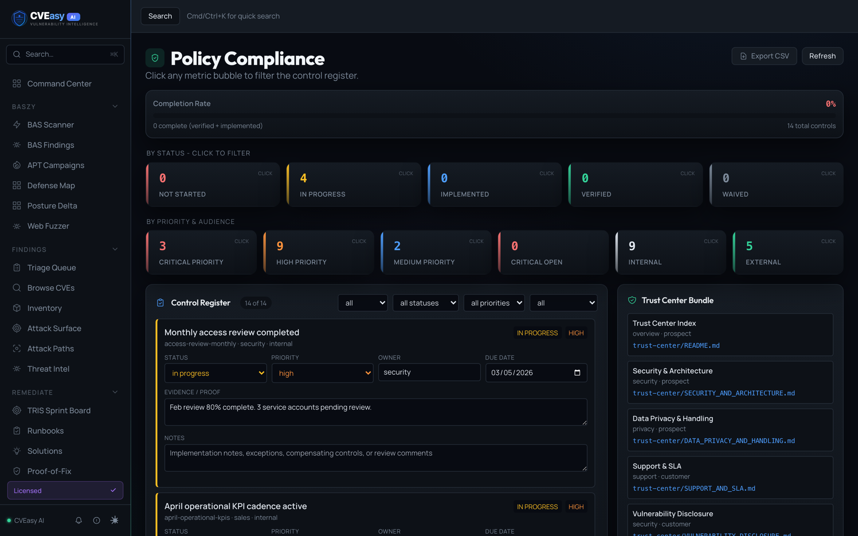This screenshot has width=858, height=536.
Task: Click the Control Register clipboard icon
Action: (x=160, y=303)
